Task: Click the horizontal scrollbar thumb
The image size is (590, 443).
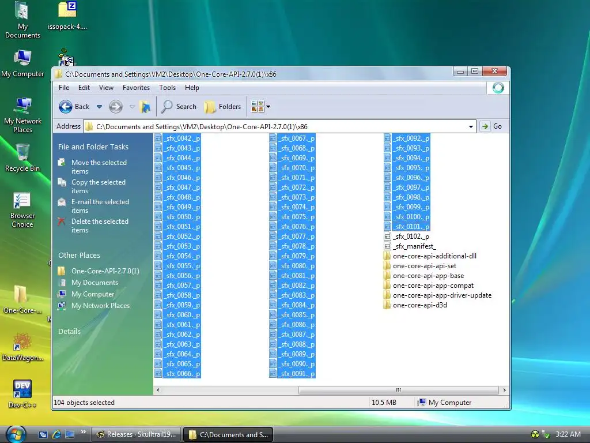Action: pos(399,390)
